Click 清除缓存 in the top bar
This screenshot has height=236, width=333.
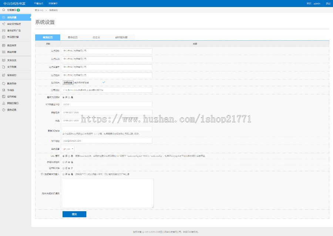pos(53,3)
